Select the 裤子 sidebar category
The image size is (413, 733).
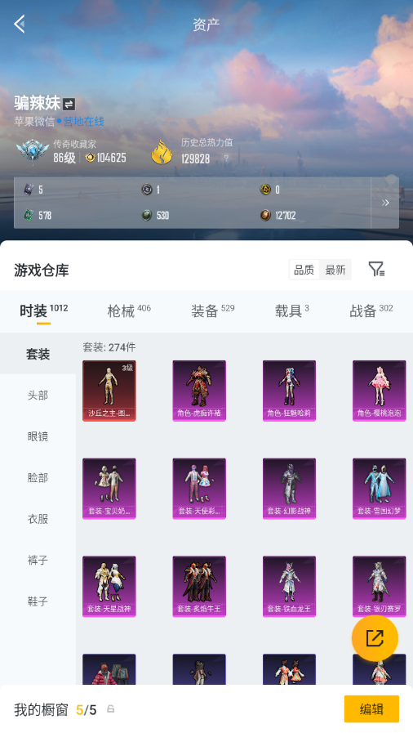38,560
